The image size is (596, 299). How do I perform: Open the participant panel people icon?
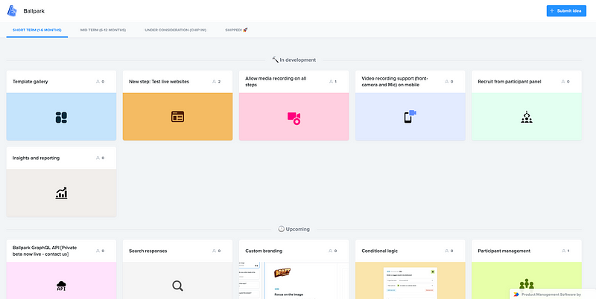point(527,117)
